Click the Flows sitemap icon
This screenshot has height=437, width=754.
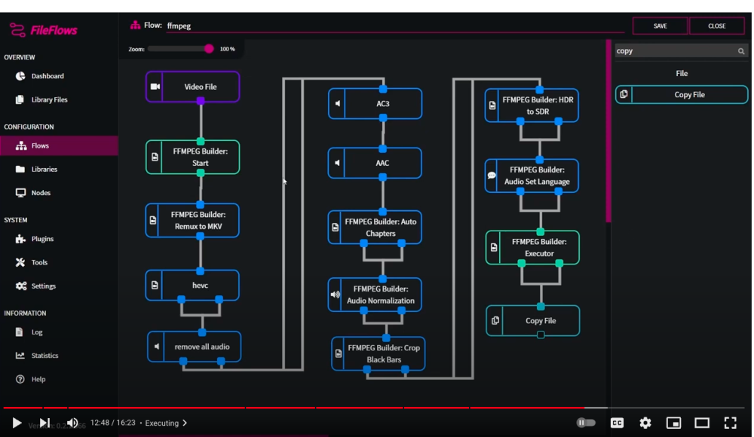coord(20,145)
